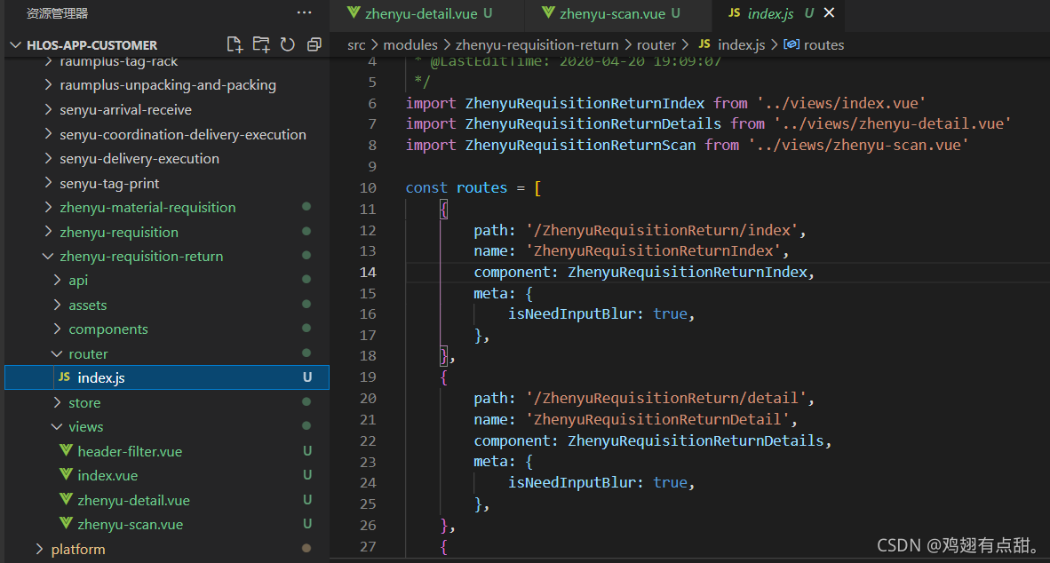Select the index.js editor tab

click(770, 13)
